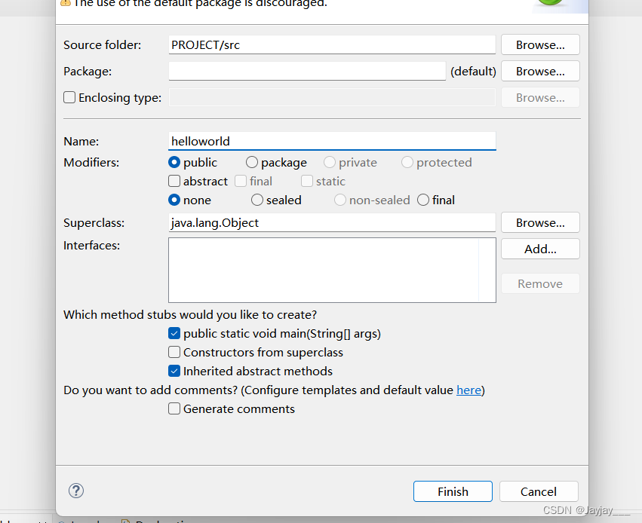The height and width of the screenshot is (523, 642).
Task: Open the help question mark icon
Action: point(76,491)
